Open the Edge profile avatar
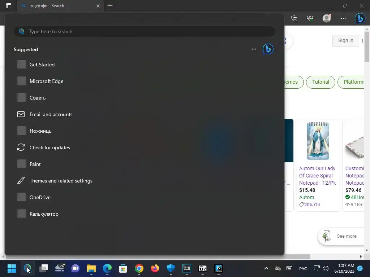Viewport: 370px width, 277px height. pyautogui.click(x=327, y=18)
